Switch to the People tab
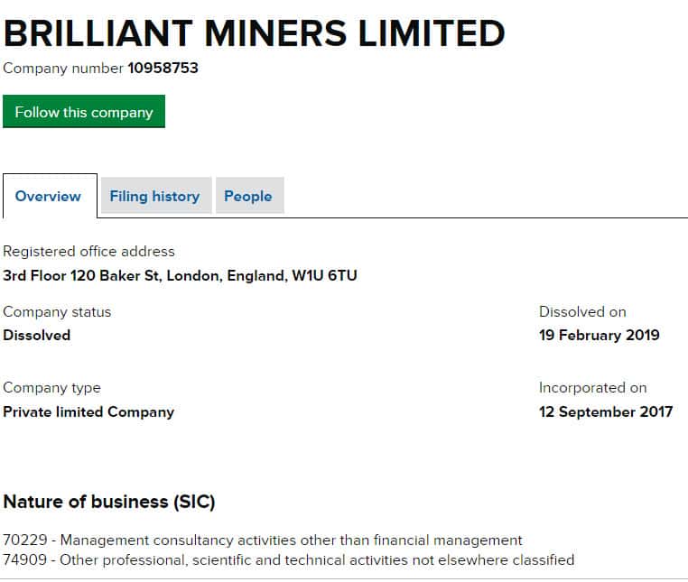Image resolution: width=688 pixels, height=582 pixels. 248,196
